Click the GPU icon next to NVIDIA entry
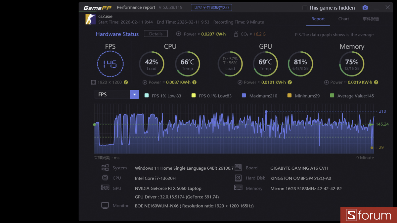 click(x=105, y=188)
